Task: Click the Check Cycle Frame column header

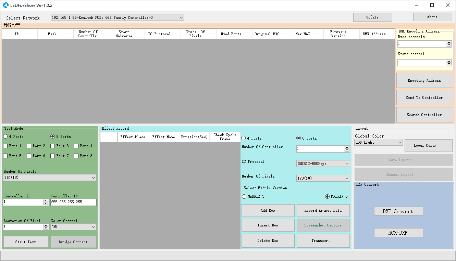Action: (225, 137)
